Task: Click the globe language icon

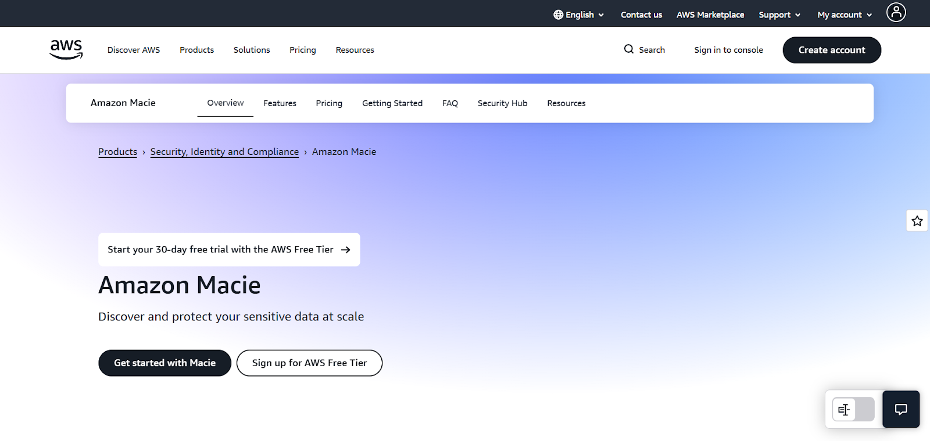Action: tap(558, 15)
